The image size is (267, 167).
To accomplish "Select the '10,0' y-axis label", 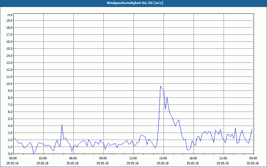I will click(x=9, y=84).
